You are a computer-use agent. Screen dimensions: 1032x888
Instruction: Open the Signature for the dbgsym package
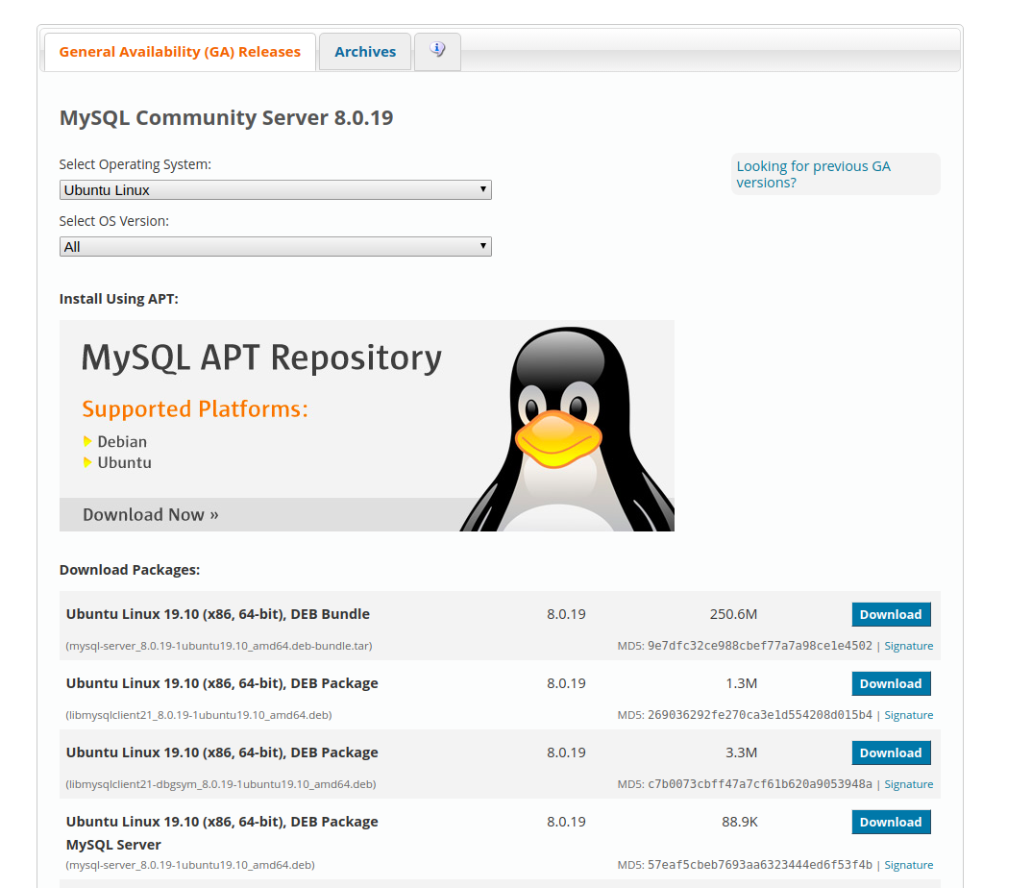pyautogui.click(x=908, y=783)
